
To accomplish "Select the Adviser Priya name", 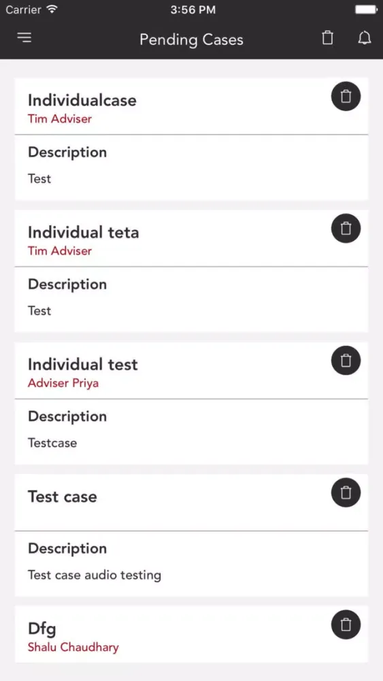I will tap(63, 383).
